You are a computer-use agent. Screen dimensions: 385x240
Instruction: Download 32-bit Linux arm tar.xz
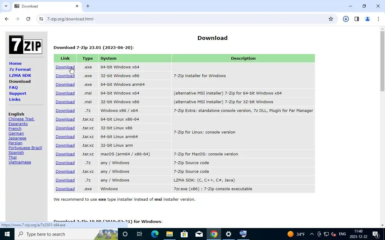(65, 145)
